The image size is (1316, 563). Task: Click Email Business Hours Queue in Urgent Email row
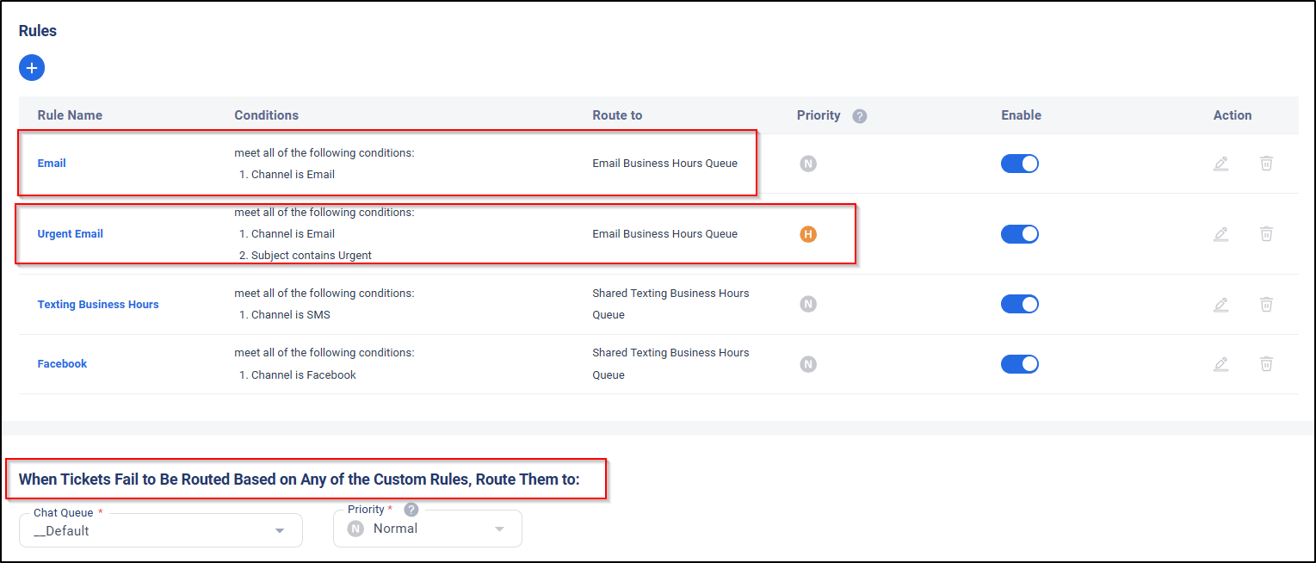(x=664, y=234)
